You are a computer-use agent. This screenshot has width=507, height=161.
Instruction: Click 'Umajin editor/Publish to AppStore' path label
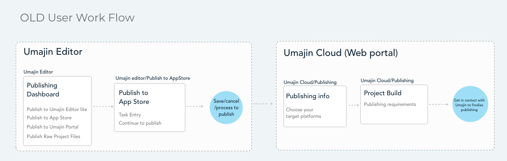(x=153, y=78)
